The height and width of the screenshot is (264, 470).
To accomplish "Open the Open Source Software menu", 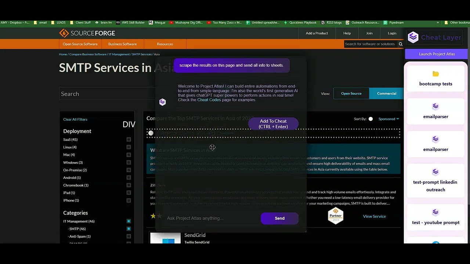I will click(80, 44).
